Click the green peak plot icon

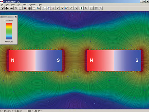[x=81, y=8]
